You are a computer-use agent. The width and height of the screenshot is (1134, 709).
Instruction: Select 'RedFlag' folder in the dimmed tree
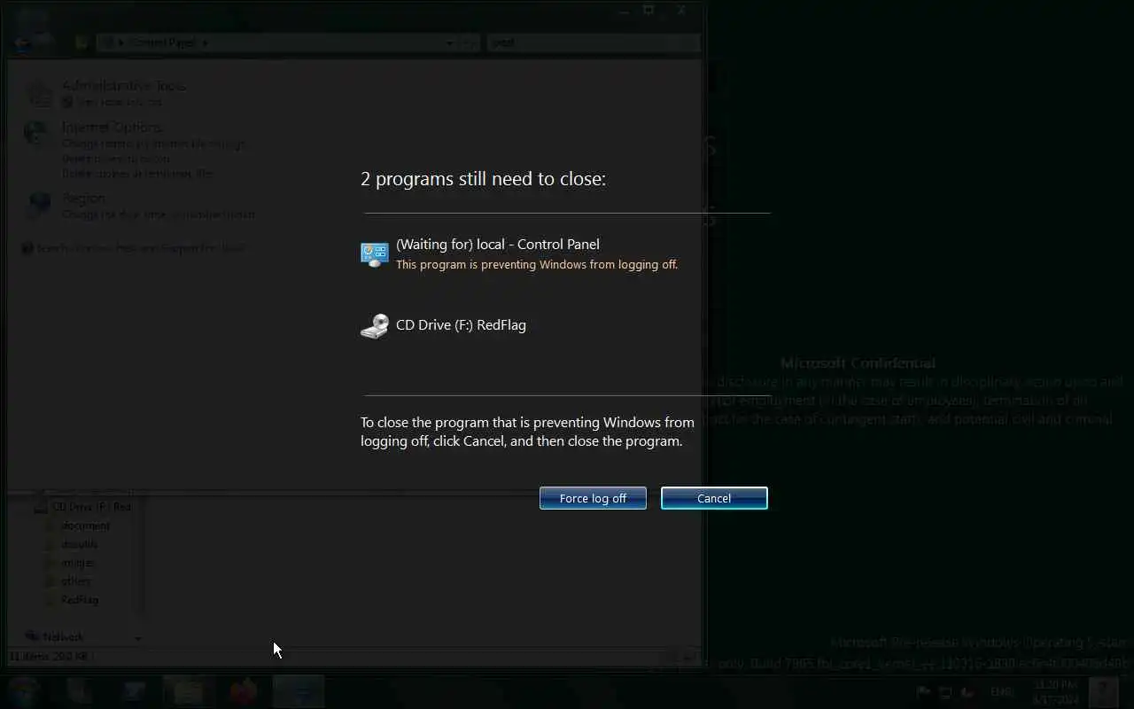(79, 600)
